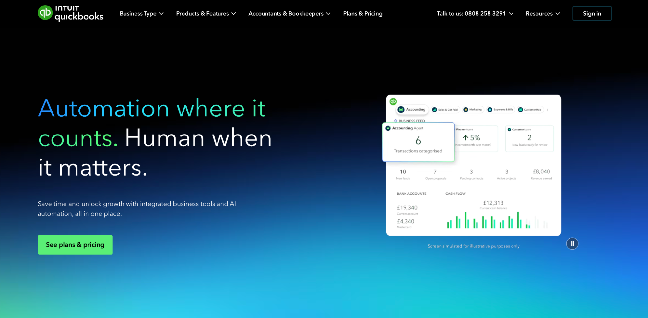Go to Plans & Pricing

(363, 14)
